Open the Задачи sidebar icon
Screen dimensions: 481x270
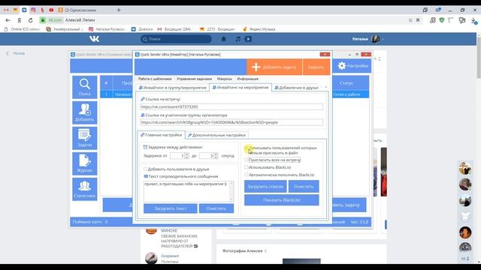(85, 138)
